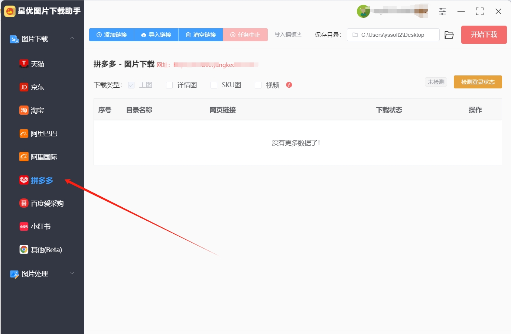
Task: Minimize the application window
Action: pos(461,12)
